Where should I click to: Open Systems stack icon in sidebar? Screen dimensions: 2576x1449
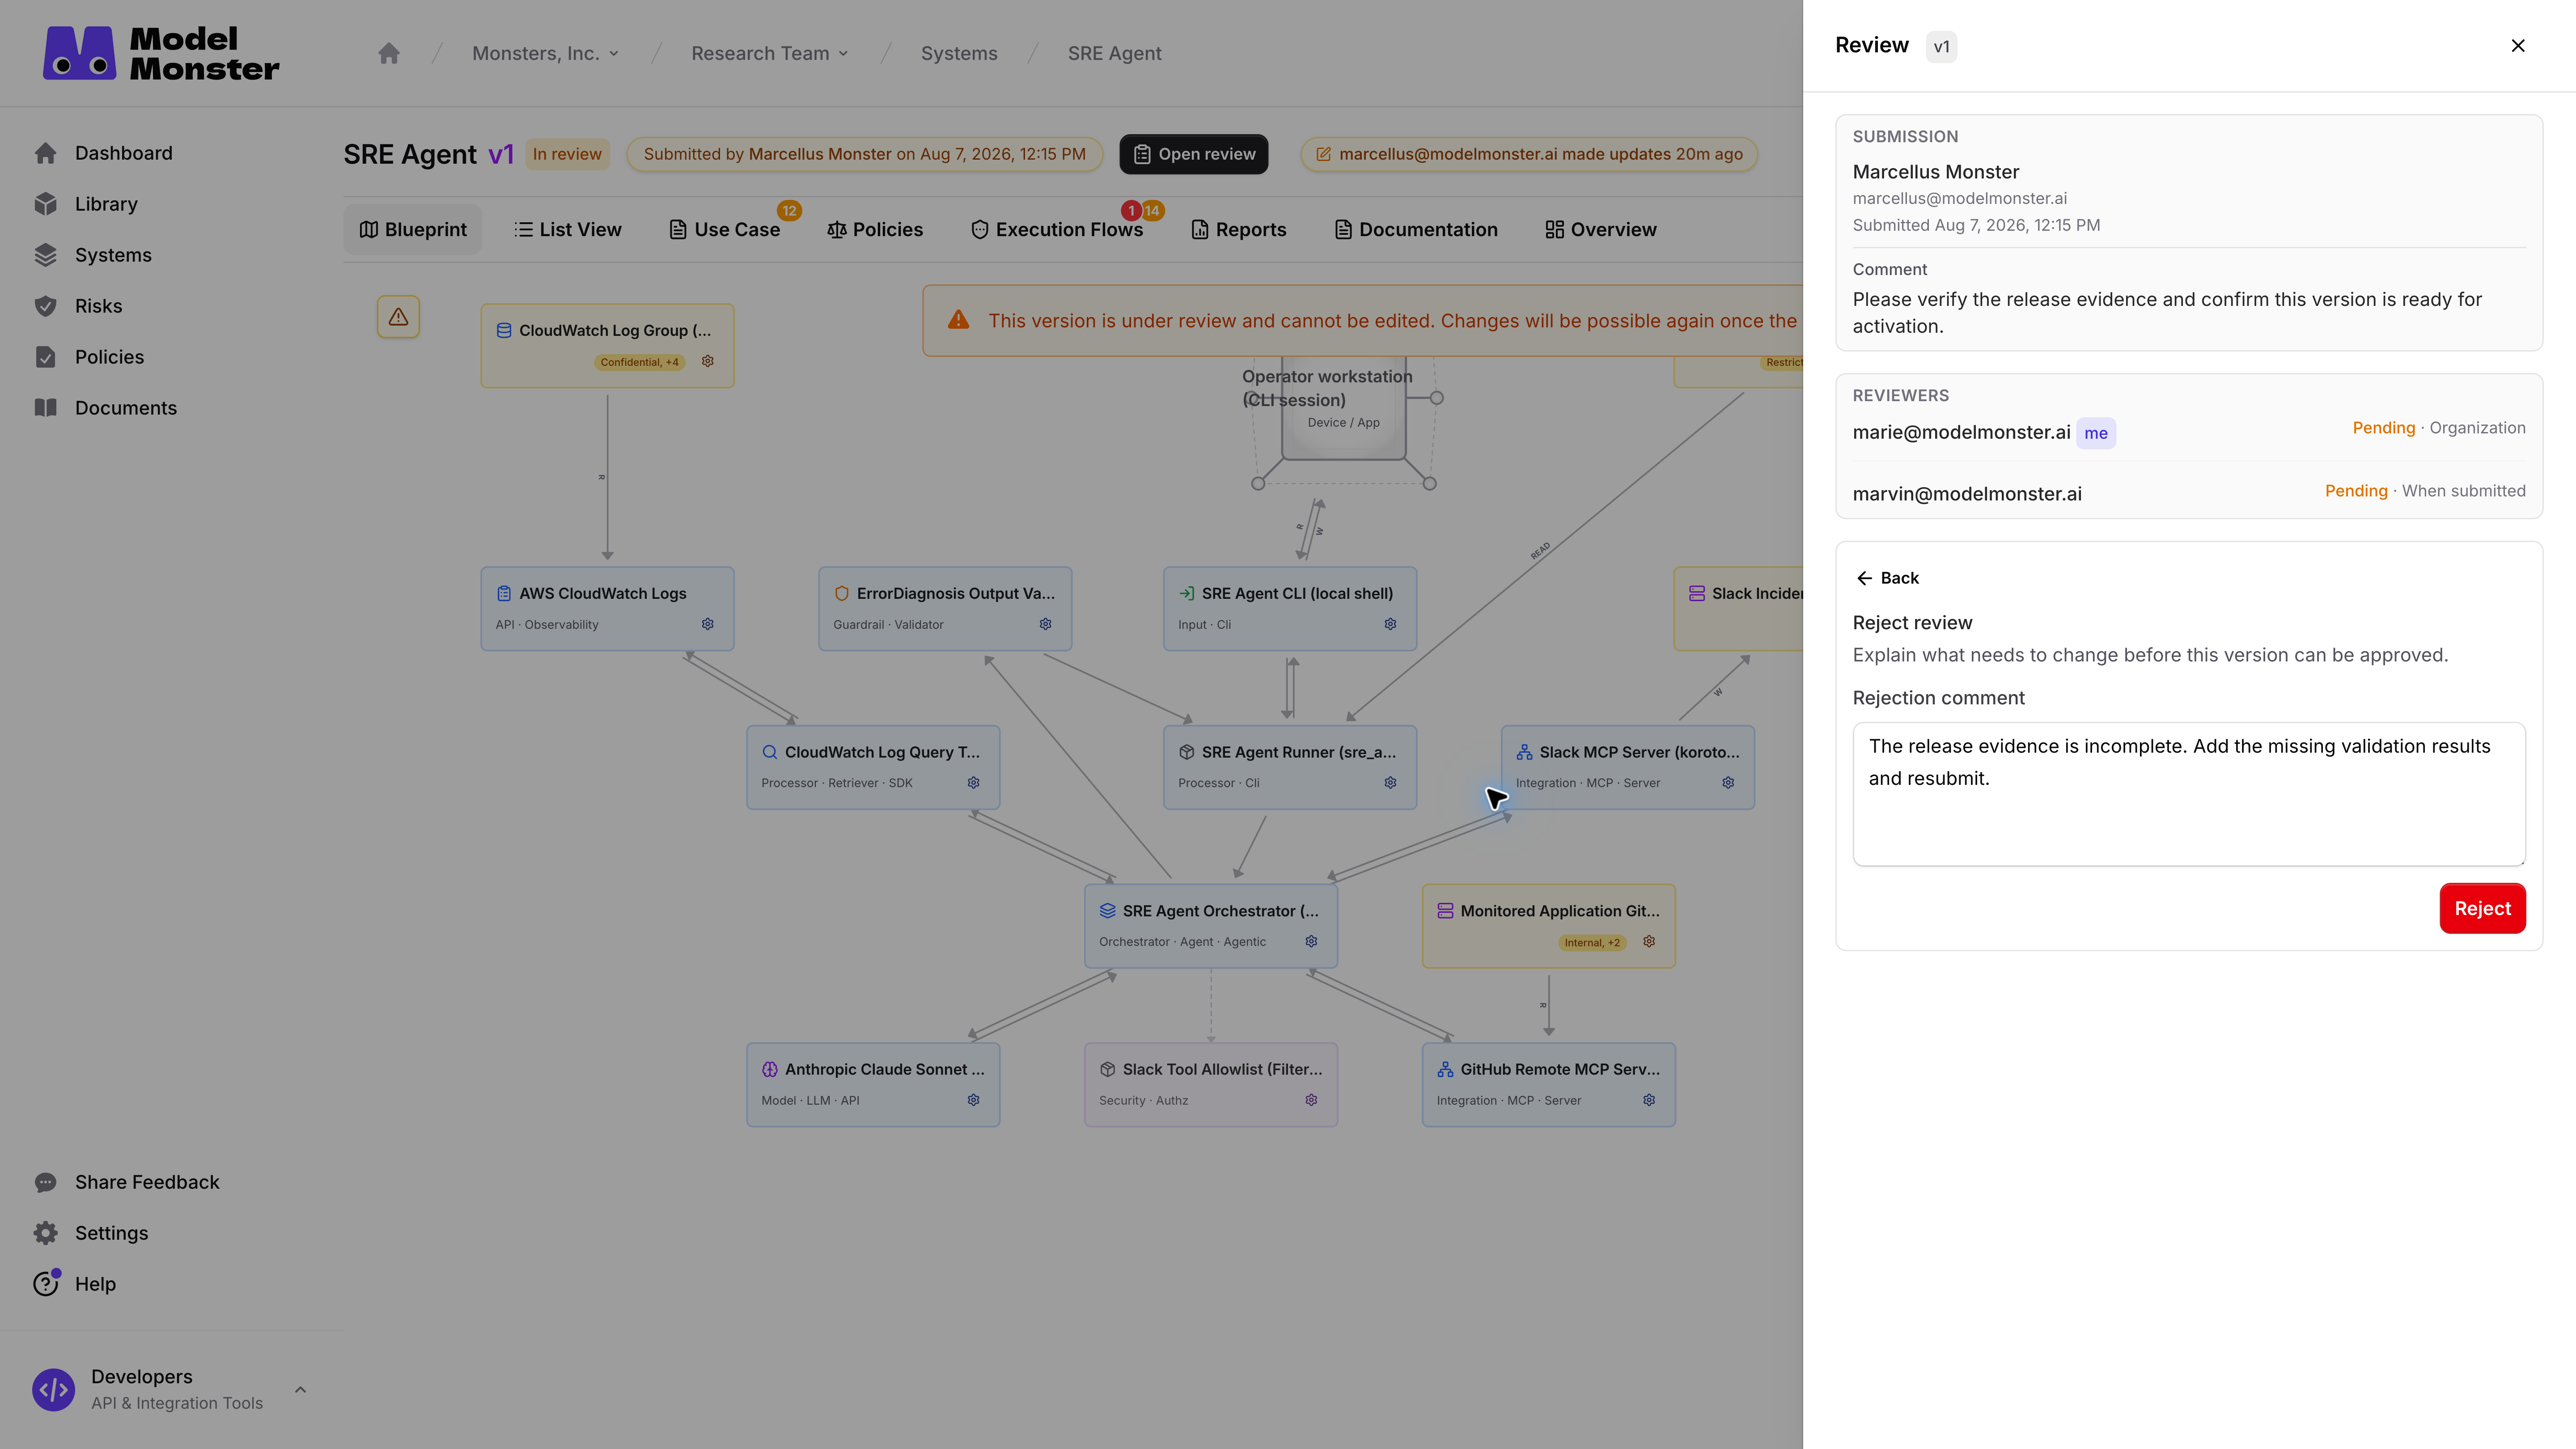(45, 255)
